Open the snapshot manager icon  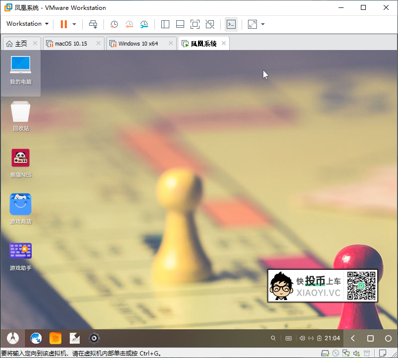(x=144, y=24)
